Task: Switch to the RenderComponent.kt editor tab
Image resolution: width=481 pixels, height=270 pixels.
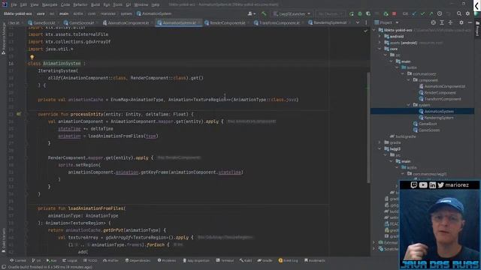Action: 225,23
